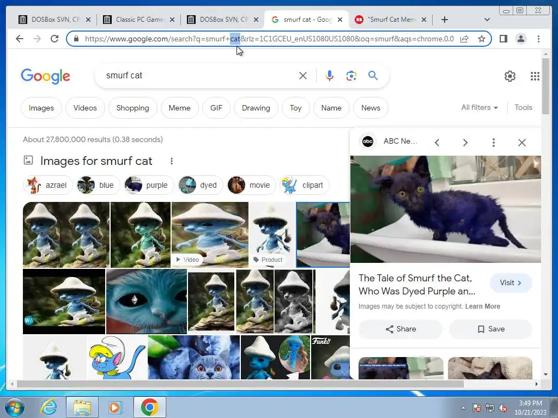
Task: Open the Chrome side panel icon
Action: pos(503,39)
